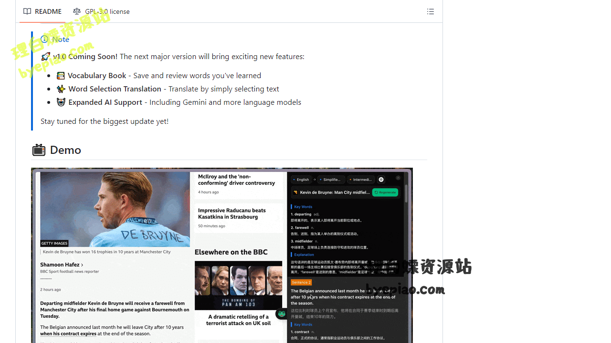The height and width of the screenshot is (343, 611).
Task: Open the dramatic retelling terrorist attack link
Action: pyautogui.click(x=238, y=320)
